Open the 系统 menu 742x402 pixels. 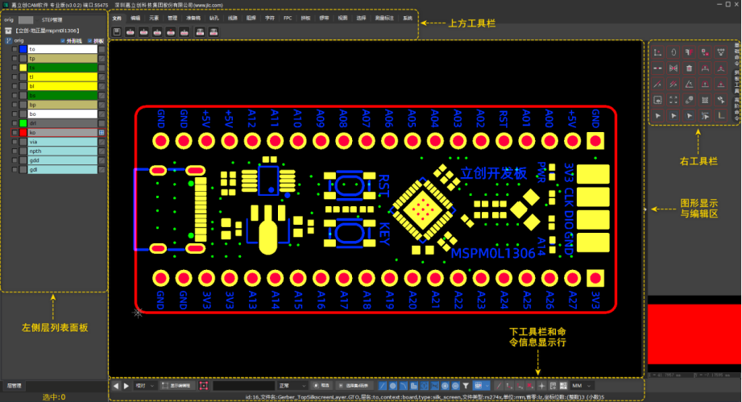[x=408, y=18]
